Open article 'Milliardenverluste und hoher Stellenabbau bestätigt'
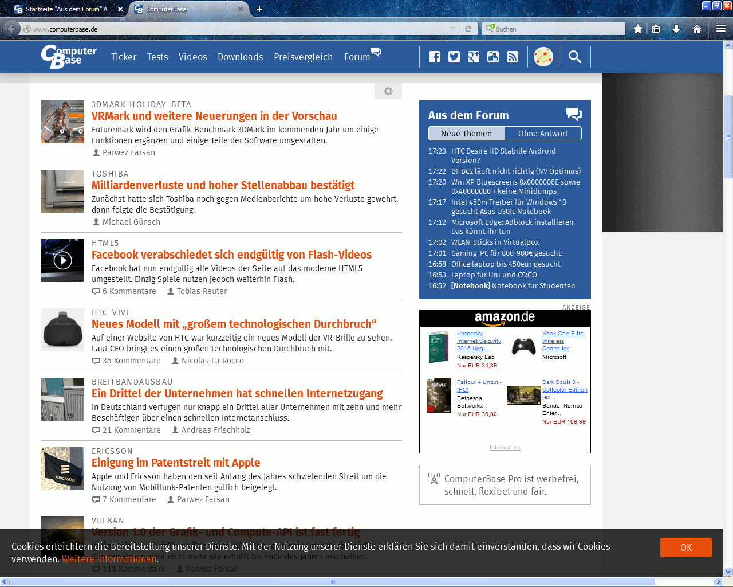733x587 pixels. coord(223,185)
